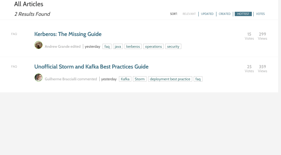
Task: Sort articles by Relevant
Action: click(x=189, y=14)
